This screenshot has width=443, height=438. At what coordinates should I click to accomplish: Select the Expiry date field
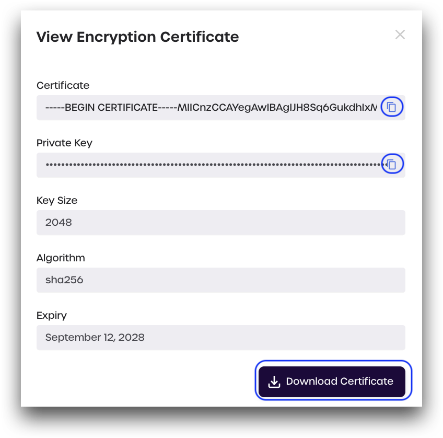point(220,338)
